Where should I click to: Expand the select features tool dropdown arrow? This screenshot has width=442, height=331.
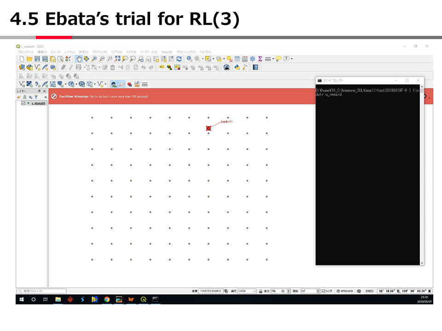pos(213,59)
